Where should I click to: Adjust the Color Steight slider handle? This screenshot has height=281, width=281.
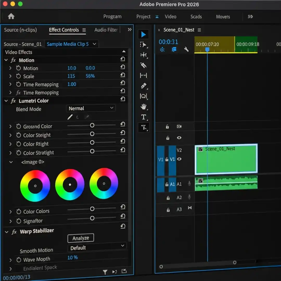[92, 134]
